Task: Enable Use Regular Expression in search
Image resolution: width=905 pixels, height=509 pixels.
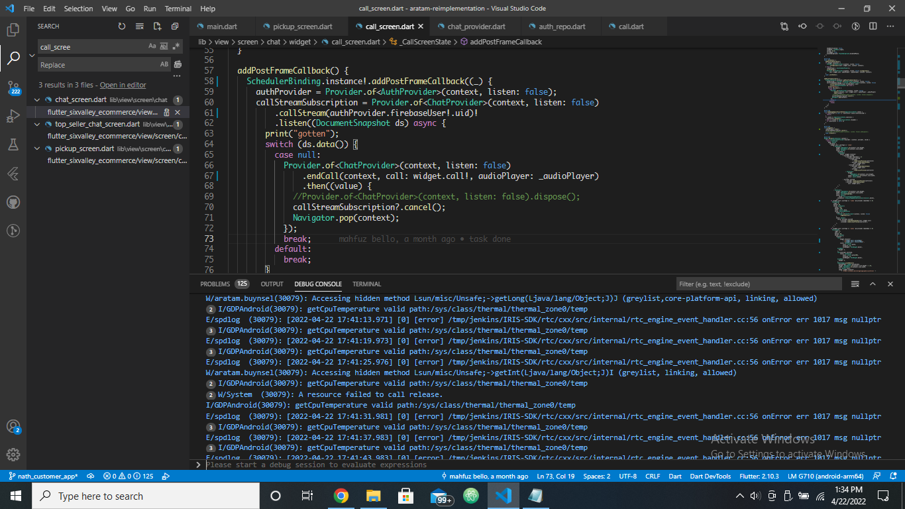Action: point(176,46)
